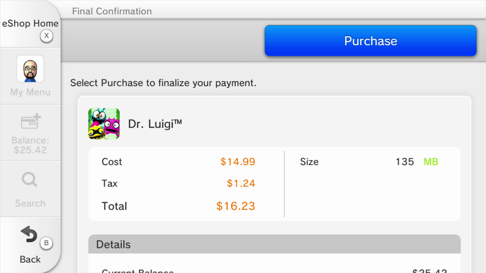Select the Balance $25.42 label

(x=30, y=145)
